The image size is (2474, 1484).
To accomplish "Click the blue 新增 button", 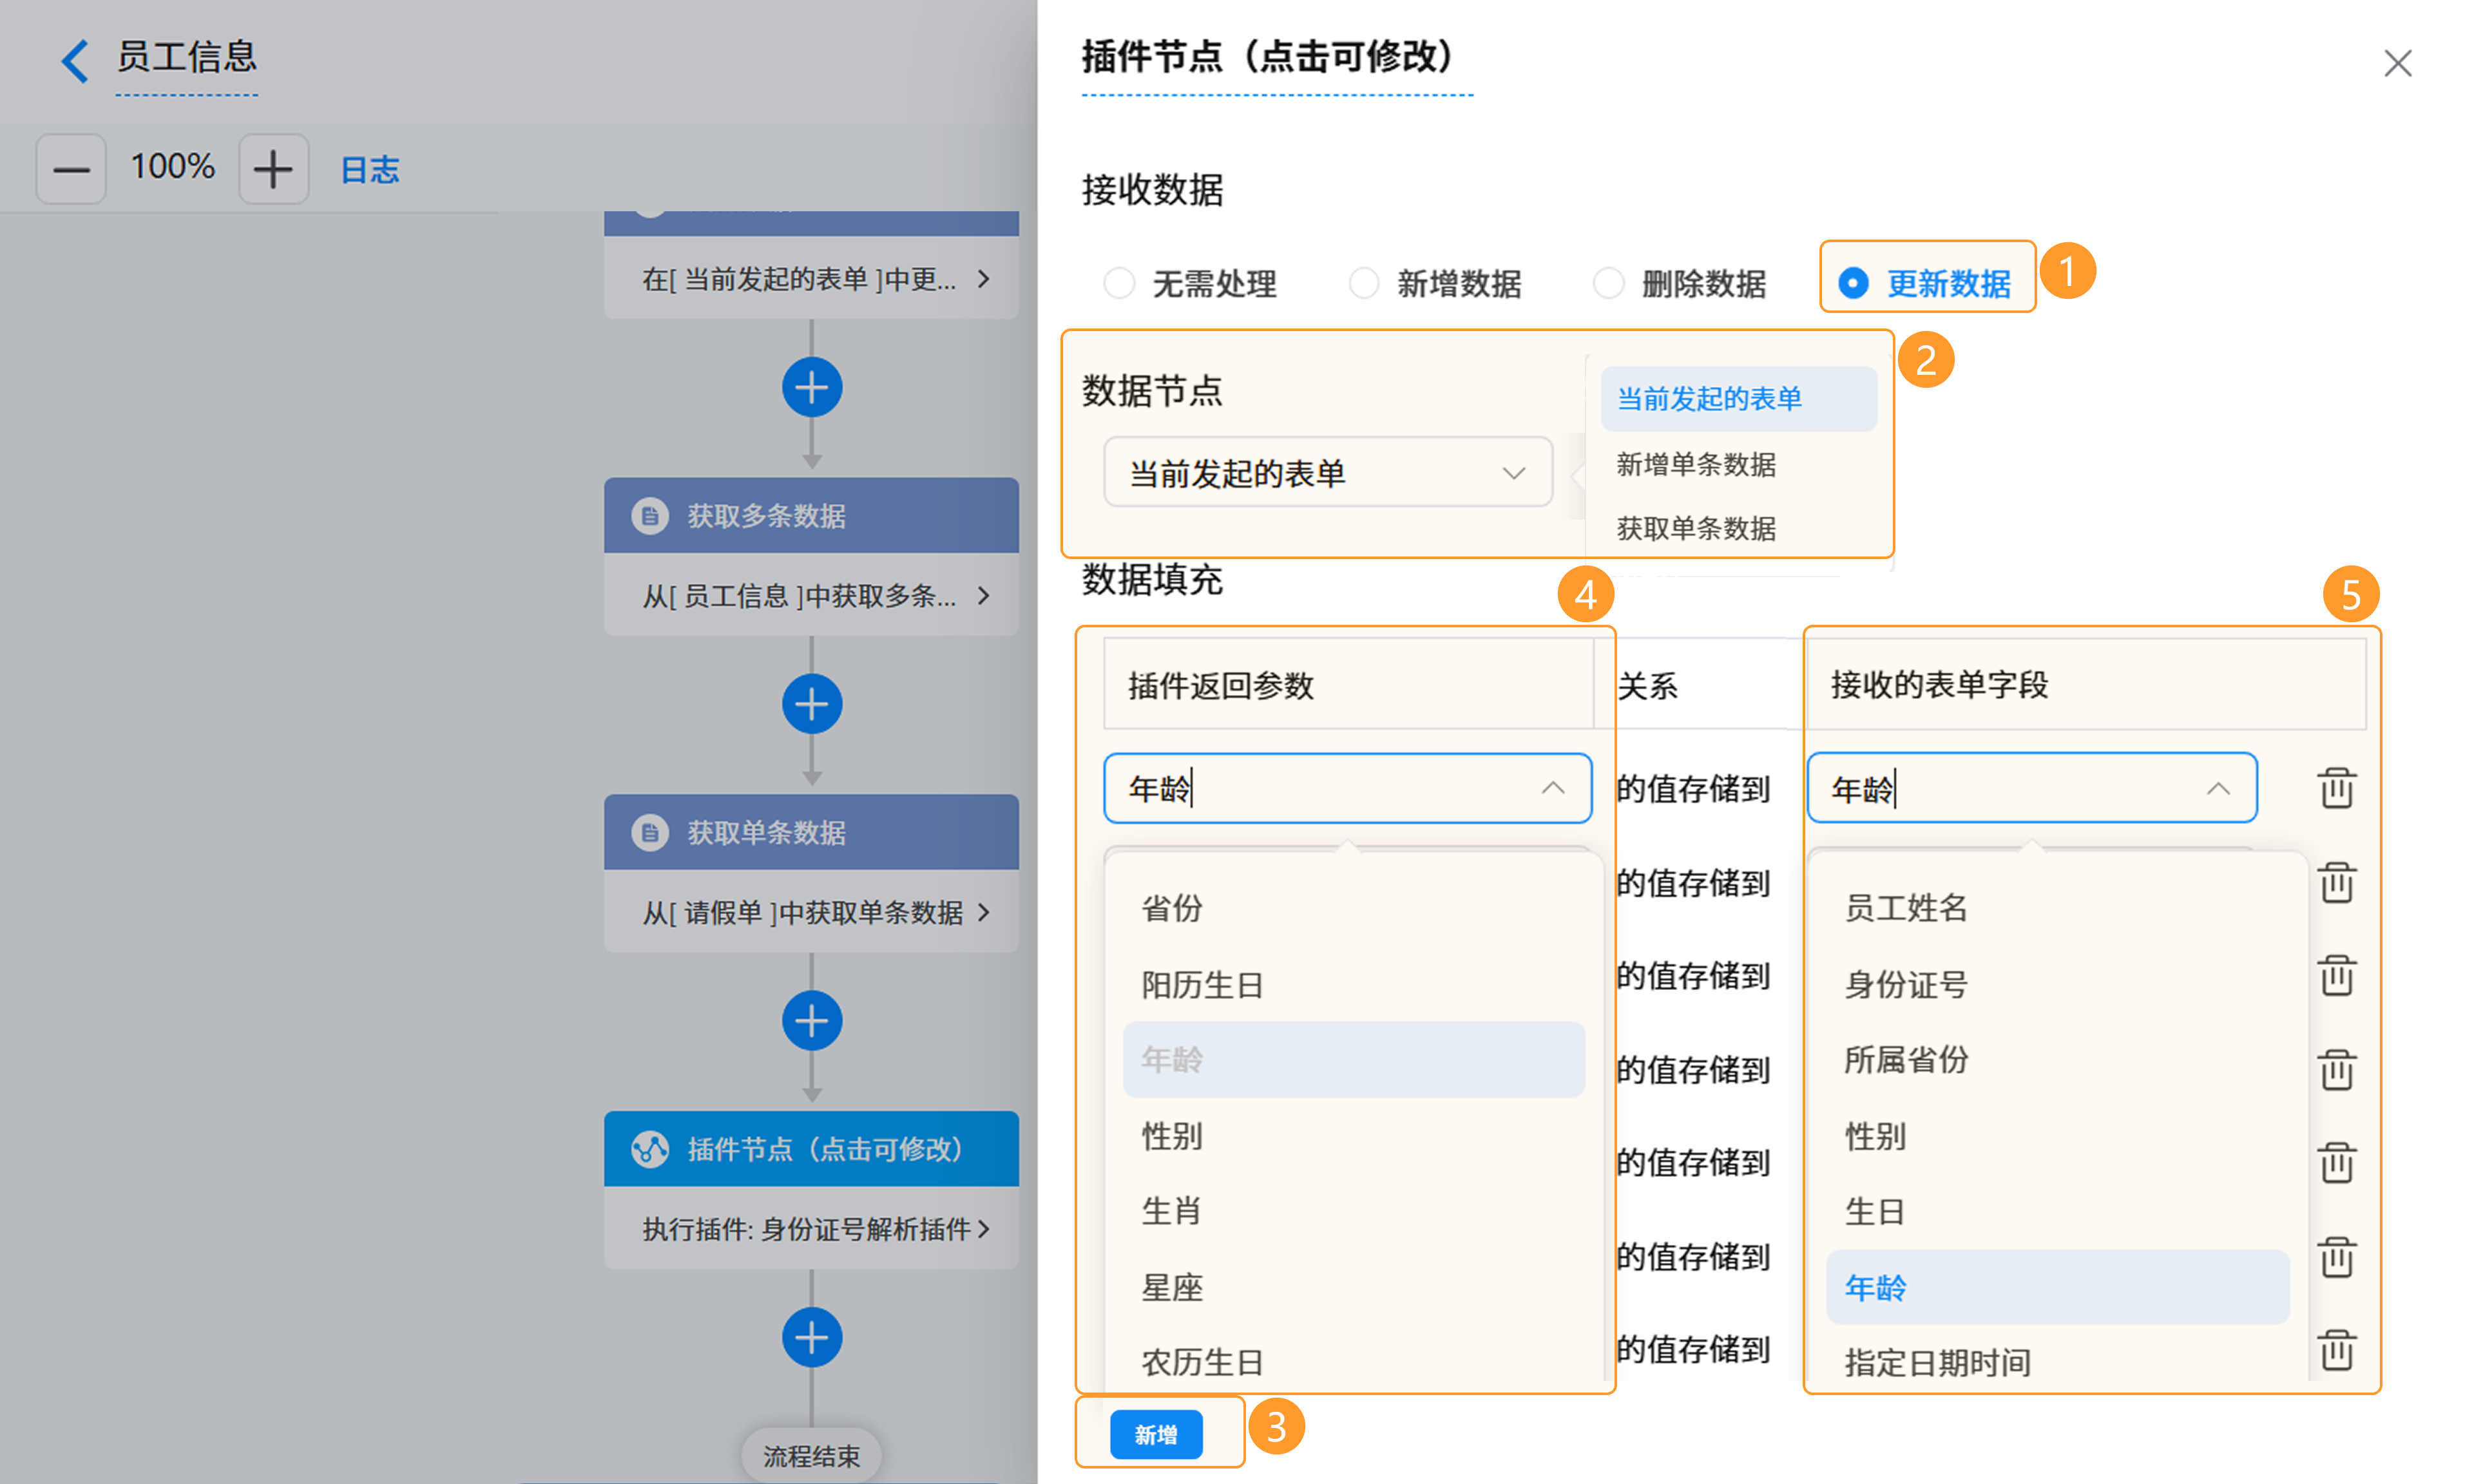I will pos(1156,1434).
